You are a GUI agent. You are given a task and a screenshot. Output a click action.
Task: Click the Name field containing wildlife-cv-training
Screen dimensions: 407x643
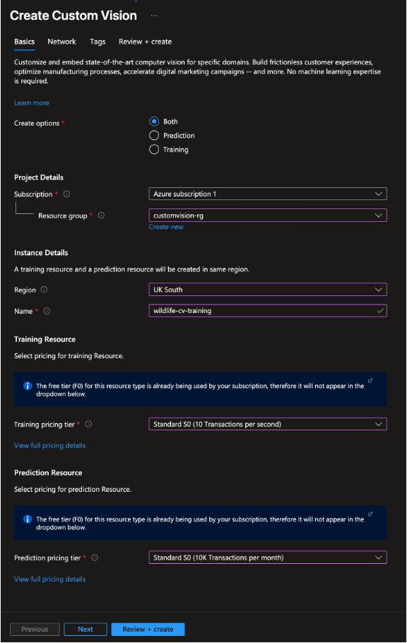tap(268, 311)
